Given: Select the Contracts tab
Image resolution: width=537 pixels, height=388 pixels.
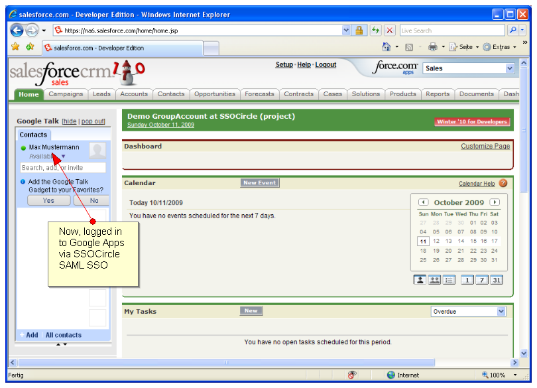Looking at the screenshot, I should [298, 94].
